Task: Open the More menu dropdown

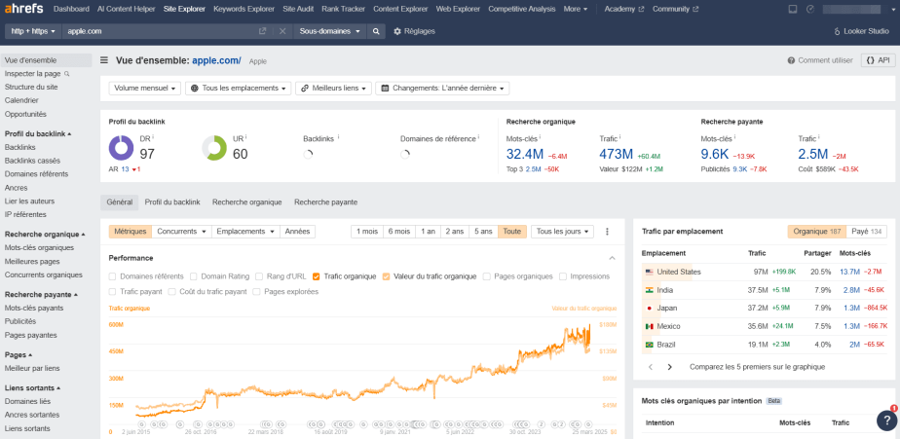Action: (x=575, y=9)
